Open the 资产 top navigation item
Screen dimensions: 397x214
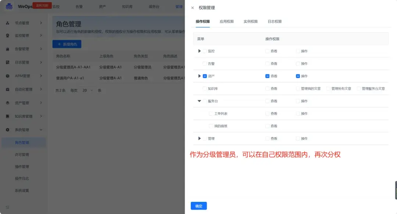[x=102, y=7]
